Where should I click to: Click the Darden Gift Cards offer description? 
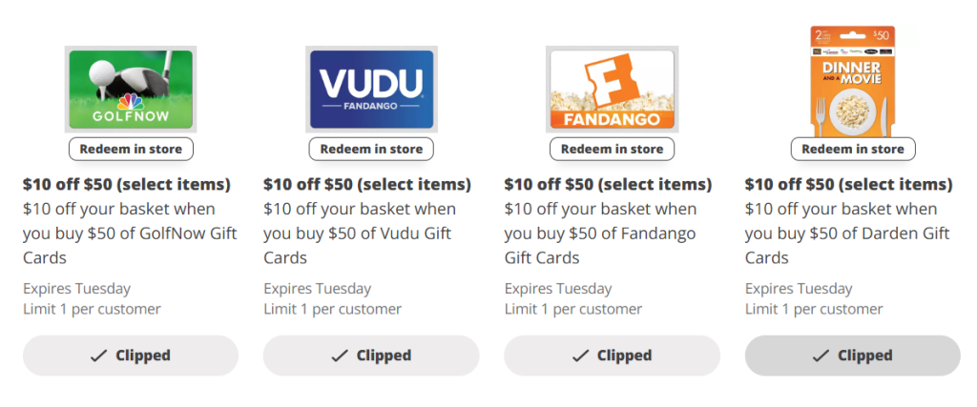pyautogui.click(x=847, y=234)
